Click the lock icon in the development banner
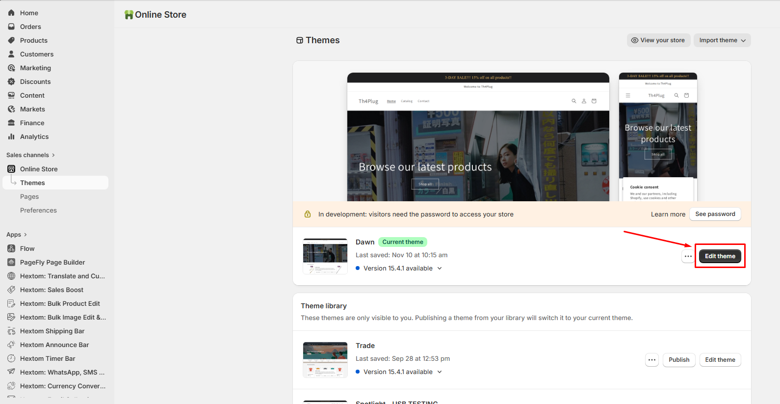The width and height of the screenshot is (780, 404). pyautogui.click(x=308, y=214)
